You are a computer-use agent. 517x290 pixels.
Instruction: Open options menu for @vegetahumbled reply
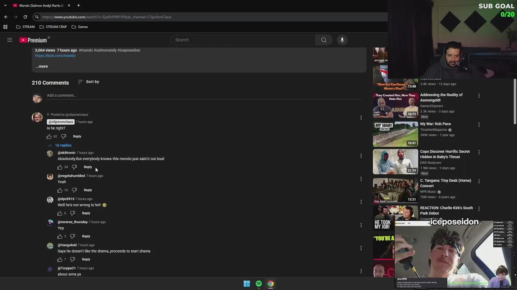(x=361, y=179)
